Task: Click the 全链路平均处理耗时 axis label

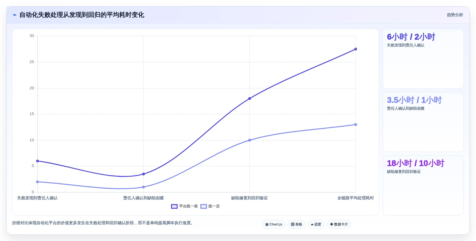Action: [x=356, y=198]
